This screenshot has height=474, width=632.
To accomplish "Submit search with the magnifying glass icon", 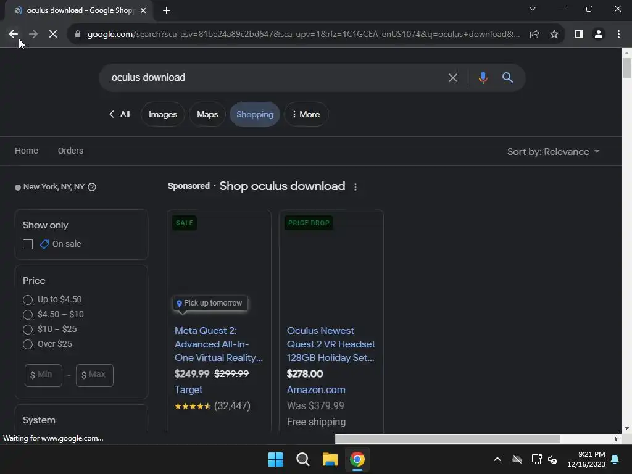I will click(507, 77).
